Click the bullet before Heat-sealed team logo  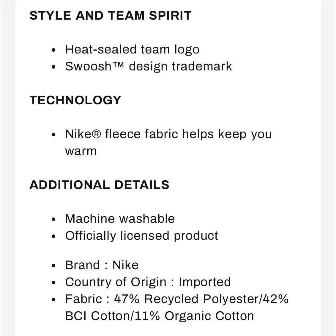click(53, 50)
